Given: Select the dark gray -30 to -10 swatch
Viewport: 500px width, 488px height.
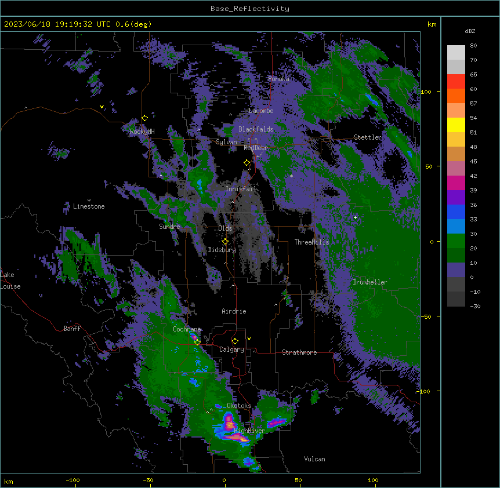Looking at the screenshot, I should [x=456, y=299].
